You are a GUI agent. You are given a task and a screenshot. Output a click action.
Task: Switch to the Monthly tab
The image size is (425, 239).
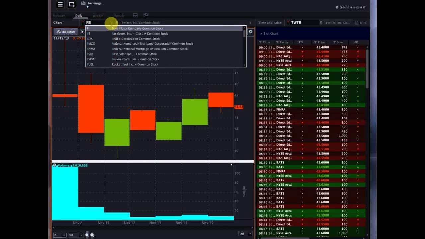coord(119,16)
